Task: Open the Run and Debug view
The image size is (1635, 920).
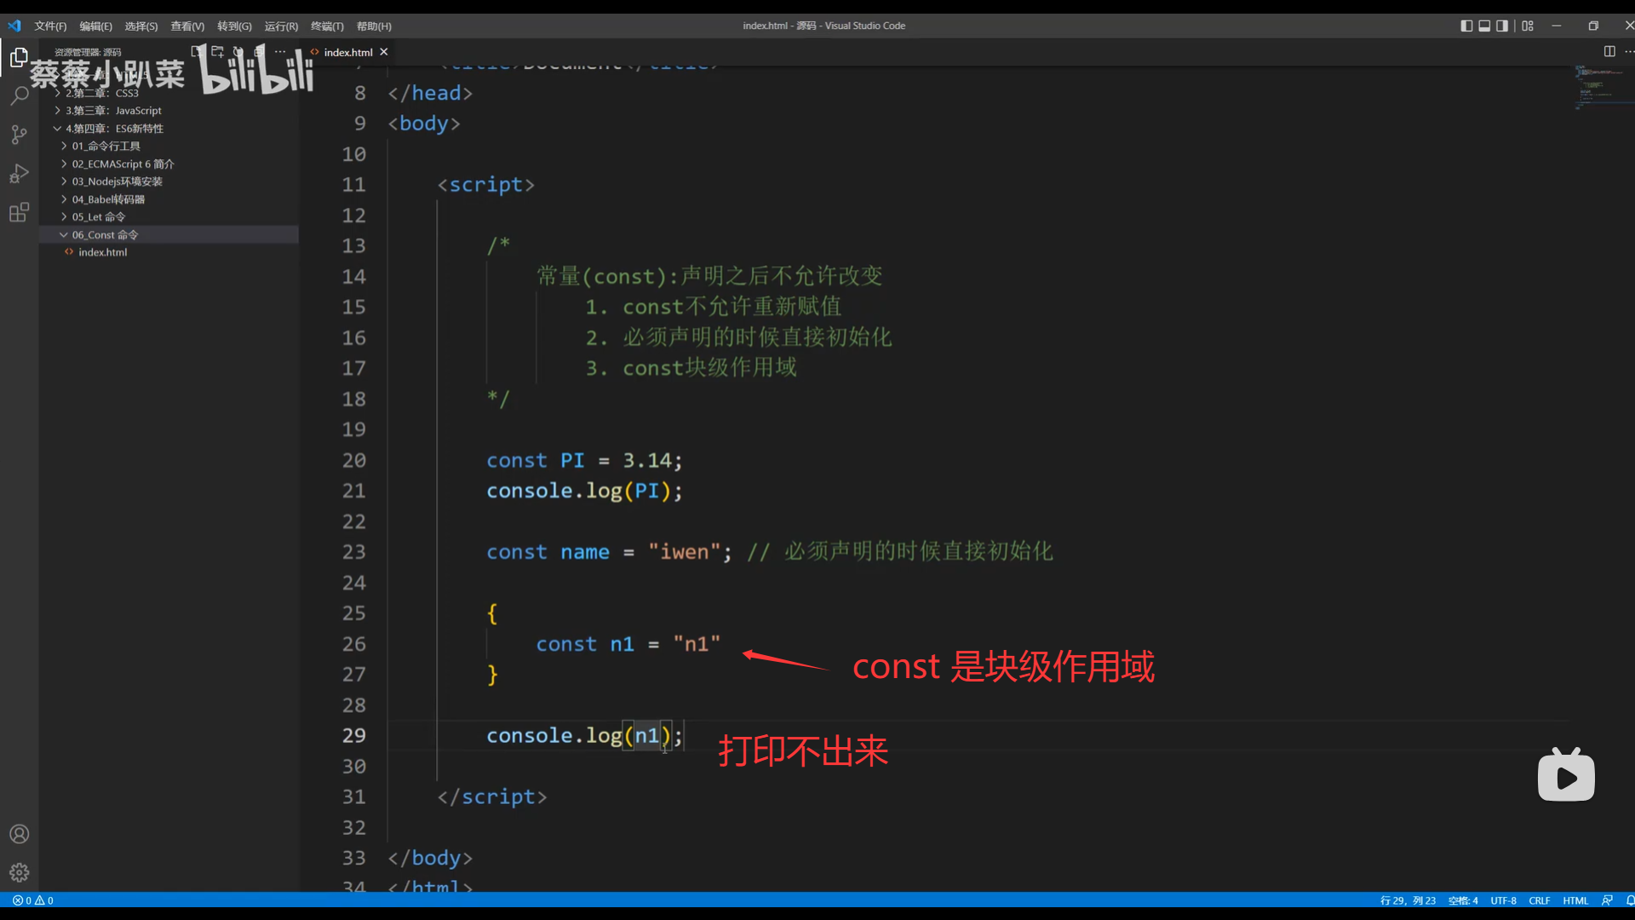Action: point(19,174)
